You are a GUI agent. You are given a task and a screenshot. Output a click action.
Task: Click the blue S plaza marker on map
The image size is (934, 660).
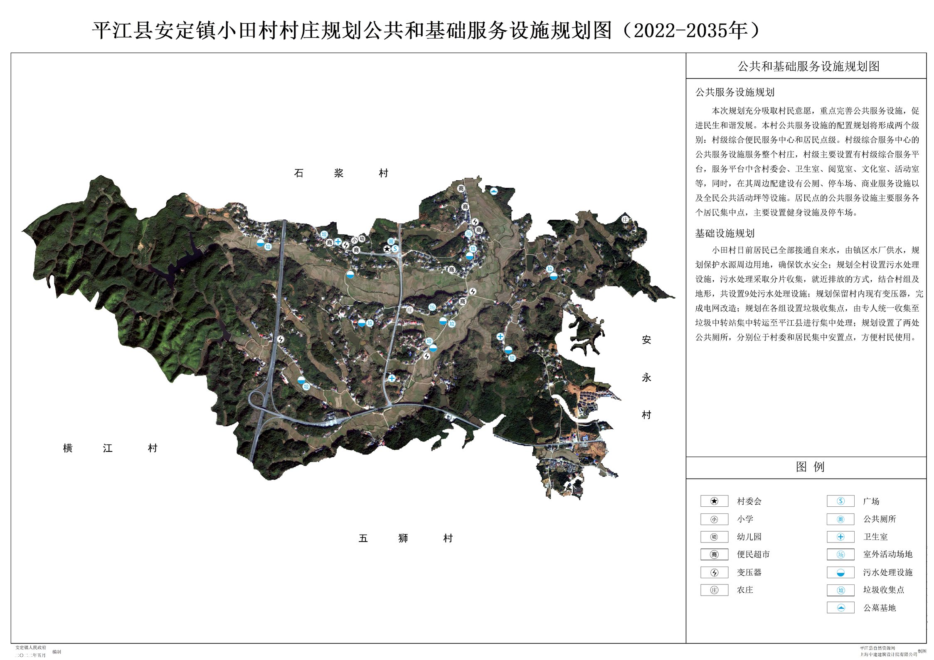point(395,248)
